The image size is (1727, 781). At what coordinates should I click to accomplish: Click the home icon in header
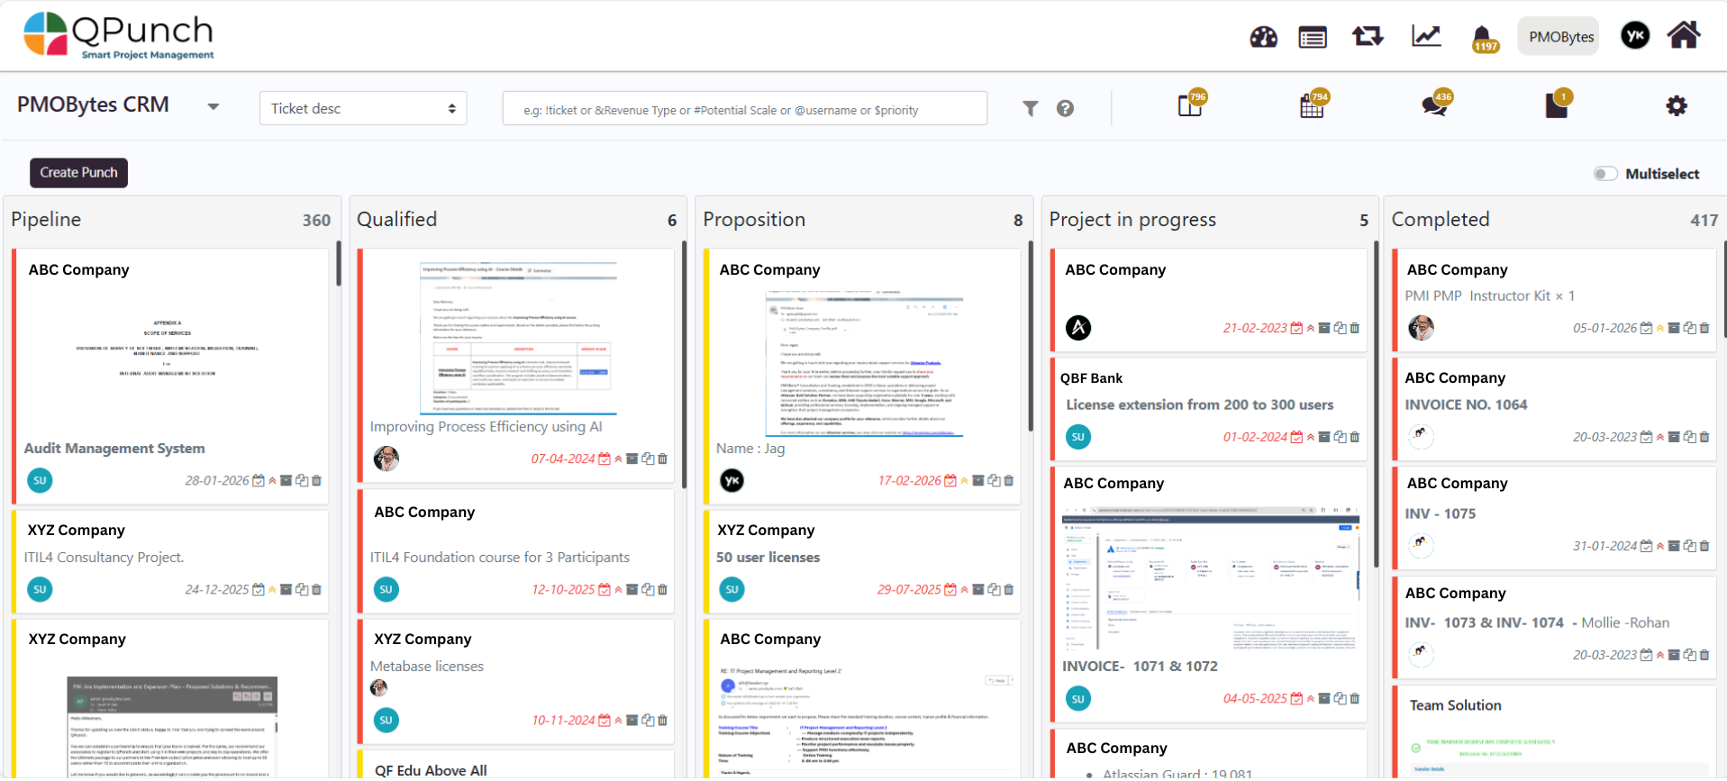(1683, 36)
